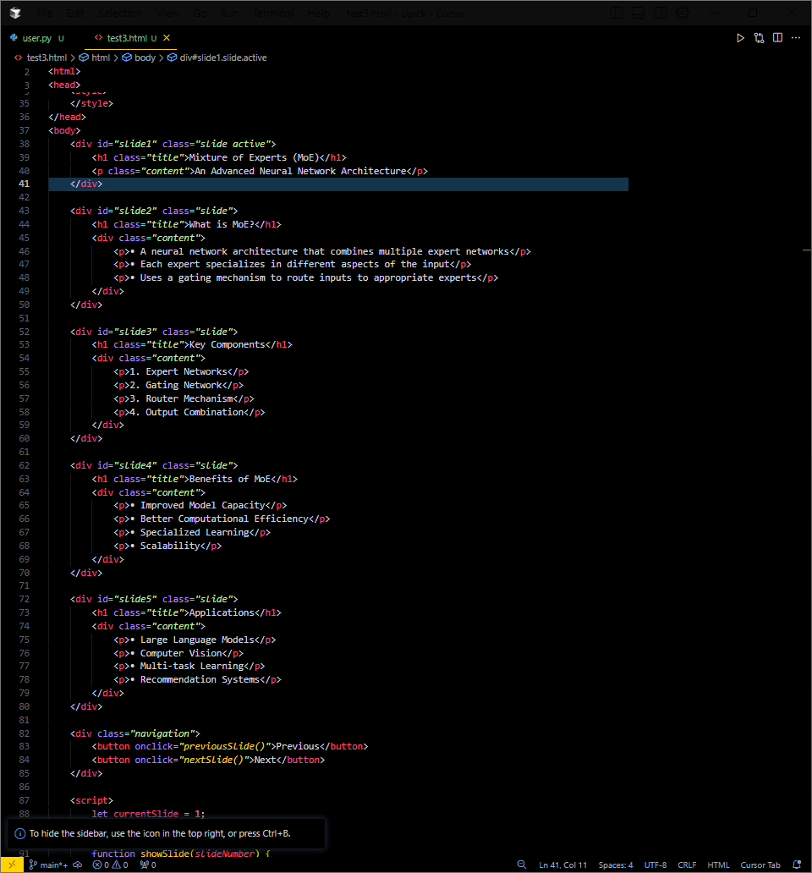The width and height of the screenshot is (812, 873).
Task: Open the editor More Actions ellipsis
Action: tap(796, 38)
